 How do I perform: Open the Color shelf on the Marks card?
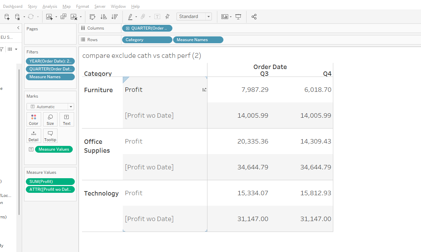34,119
